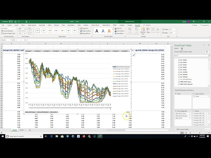Click the Chart Styles brush icon
The width and height of the screenshot is (211, 158).
click(134, 55)
